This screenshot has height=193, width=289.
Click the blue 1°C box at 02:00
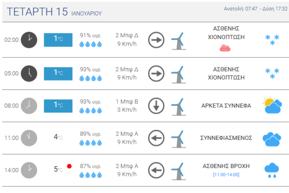pos(58,40)
